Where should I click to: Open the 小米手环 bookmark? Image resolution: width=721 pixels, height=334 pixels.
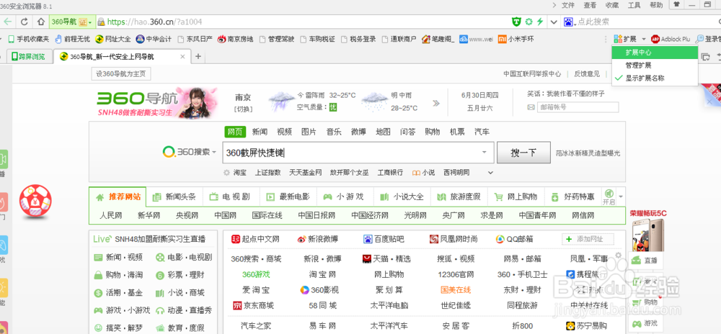pyautogui.click(x=516, y=39)
